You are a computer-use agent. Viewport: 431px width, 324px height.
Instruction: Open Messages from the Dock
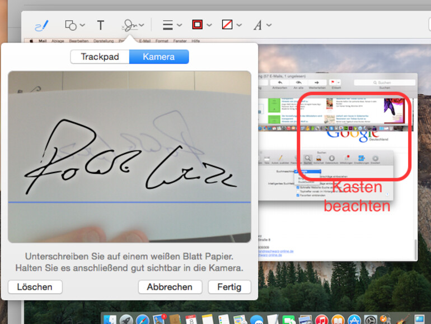pyautogui.click(x=257, y=320)
